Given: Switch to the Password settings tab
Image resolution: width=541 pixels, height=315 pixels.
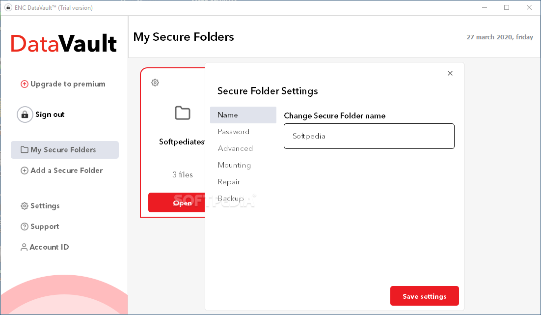Looking at the screenshot, I should [x=234, y=132].
